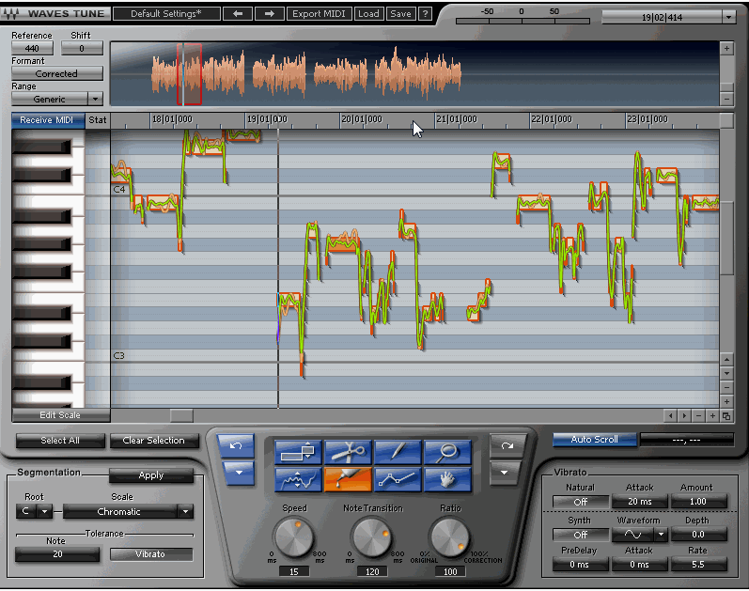This screenshot has height=591, width=749.
Task: Select the Pencil drawing tool
Action: (x=398, y=452)
